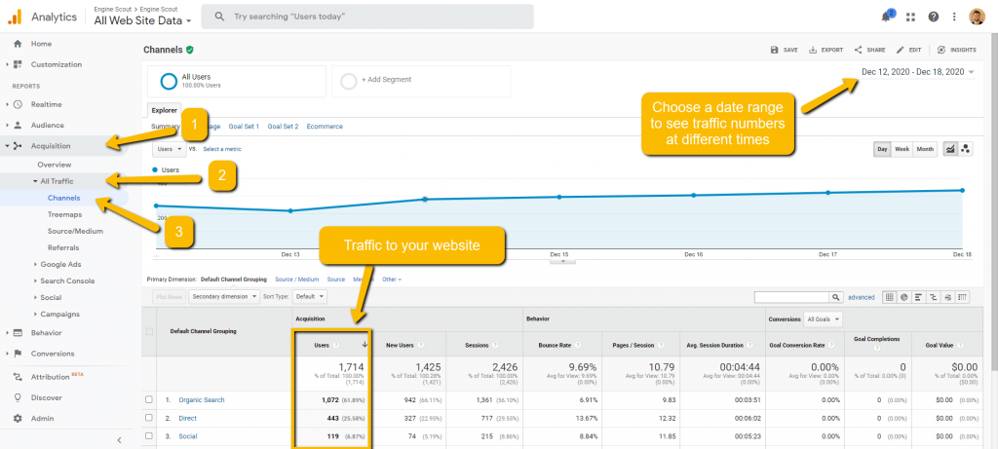998x449 pixels.
Task: Open the notifications bell icon
Action: pyautogui.click(x=885, y=17)
